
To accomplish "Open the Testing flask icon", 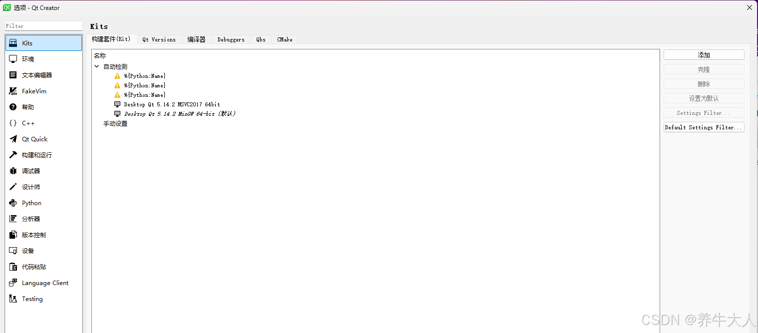I will coord(13,299).
